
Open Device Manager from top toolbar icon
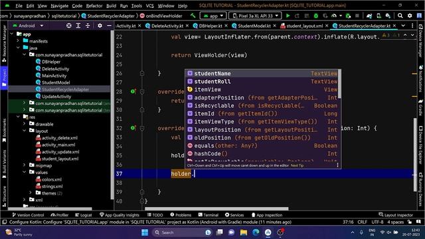[x=379, y=16]
